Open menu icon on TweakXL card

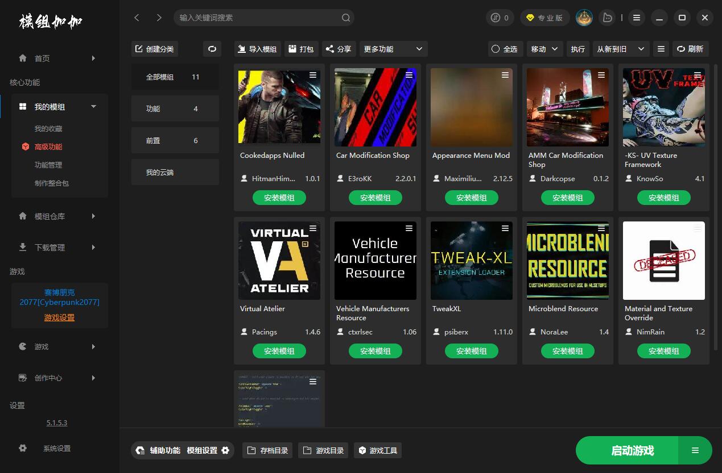click(x=505, y=228)
